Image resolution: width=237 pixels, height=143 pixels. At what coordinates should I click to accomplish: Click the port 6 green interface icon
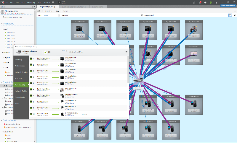point(31,89)
